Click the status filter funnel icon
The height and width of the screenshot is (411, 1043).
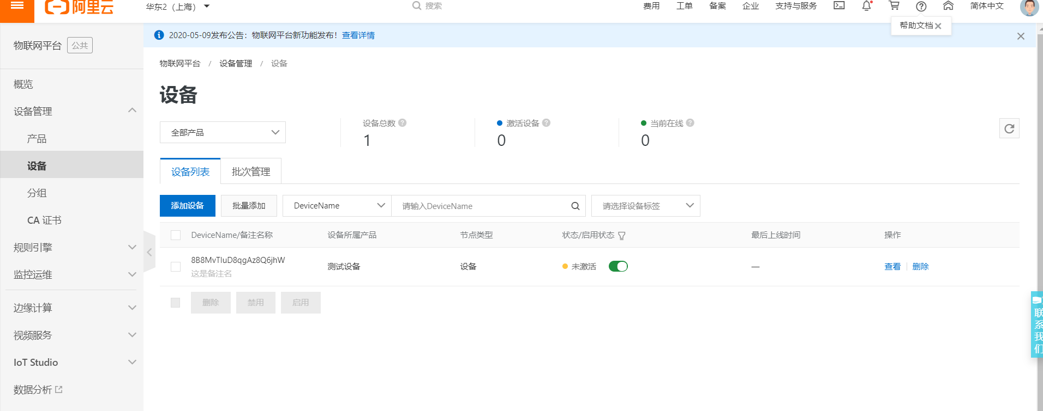point(622,236)
